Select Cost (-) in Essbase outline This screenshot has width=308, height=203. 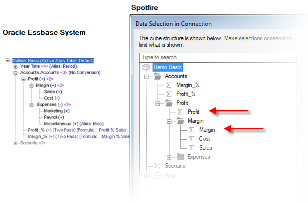coord(52,98)
